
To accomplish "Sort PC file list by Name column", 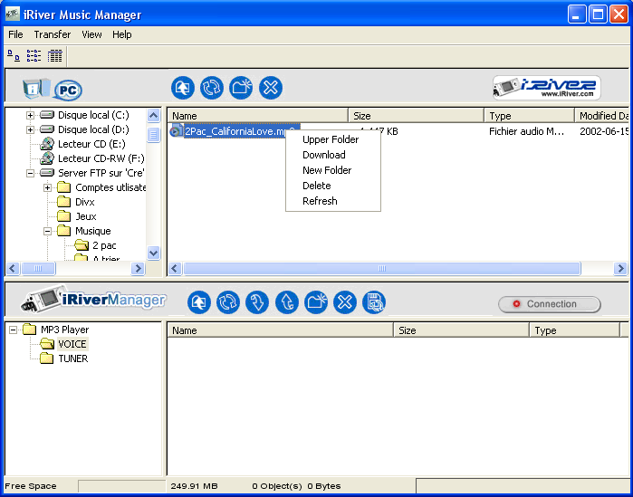I will coord(257,116).
